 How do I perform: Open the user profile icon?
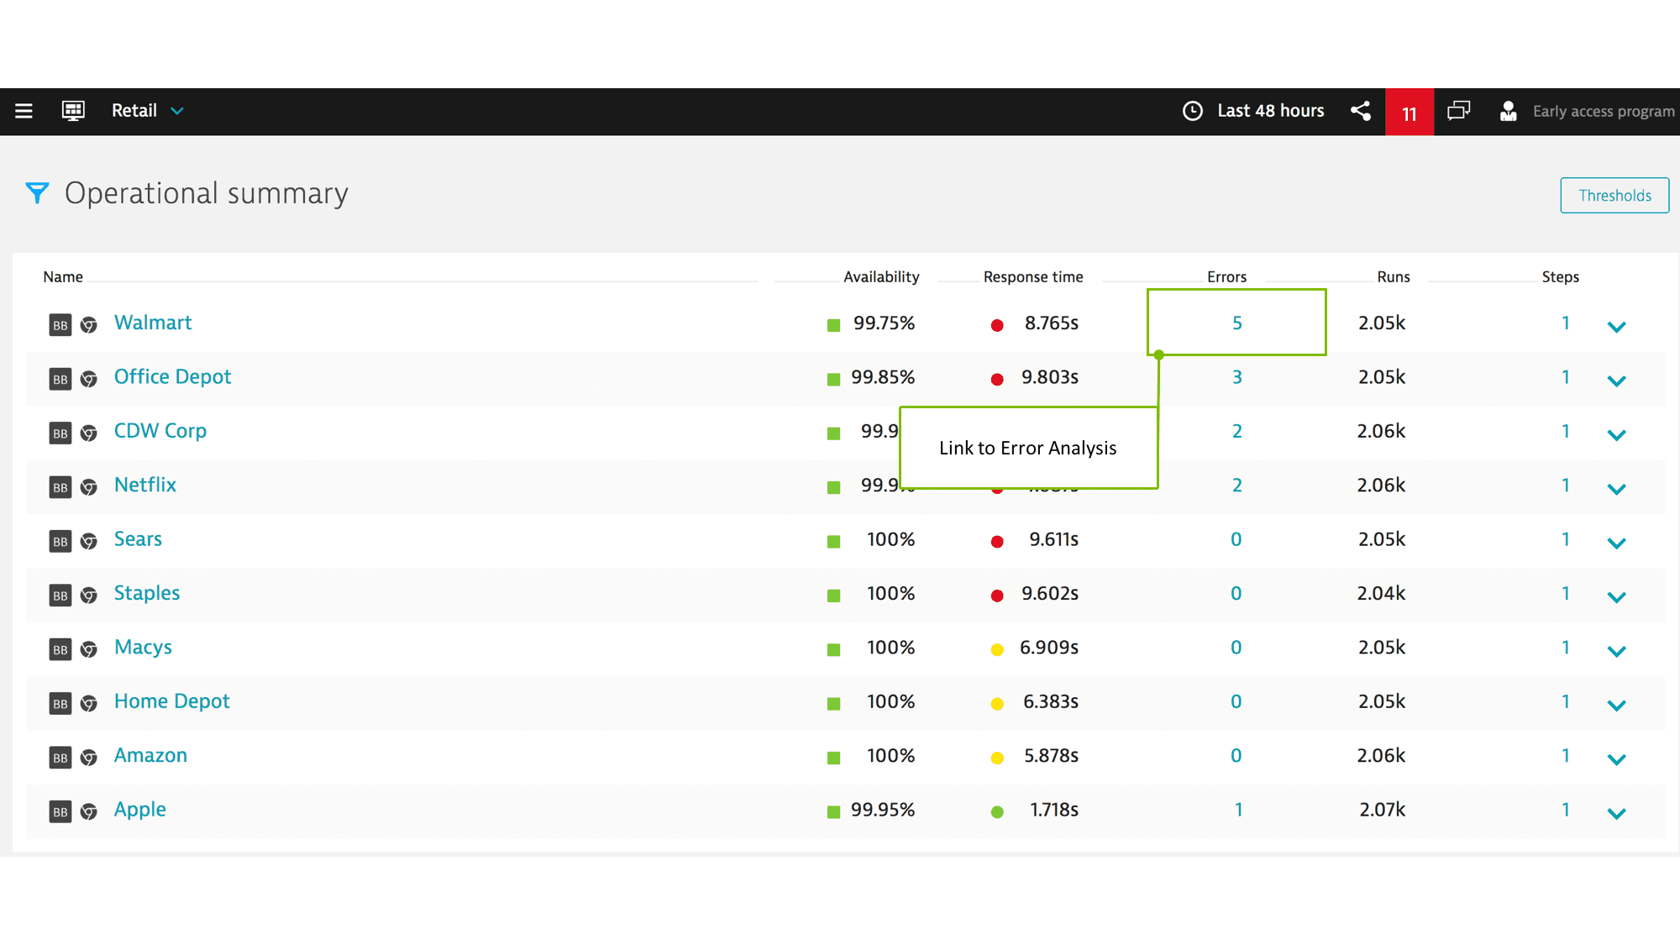[1509, 111]
